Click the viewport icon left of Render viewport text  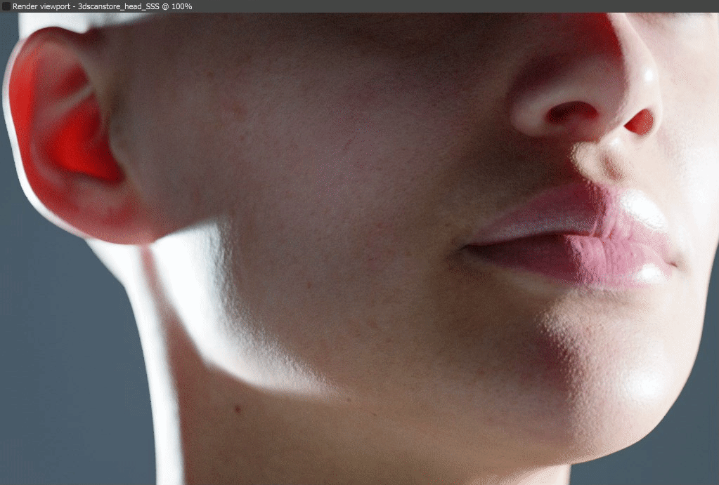point(6,6)
